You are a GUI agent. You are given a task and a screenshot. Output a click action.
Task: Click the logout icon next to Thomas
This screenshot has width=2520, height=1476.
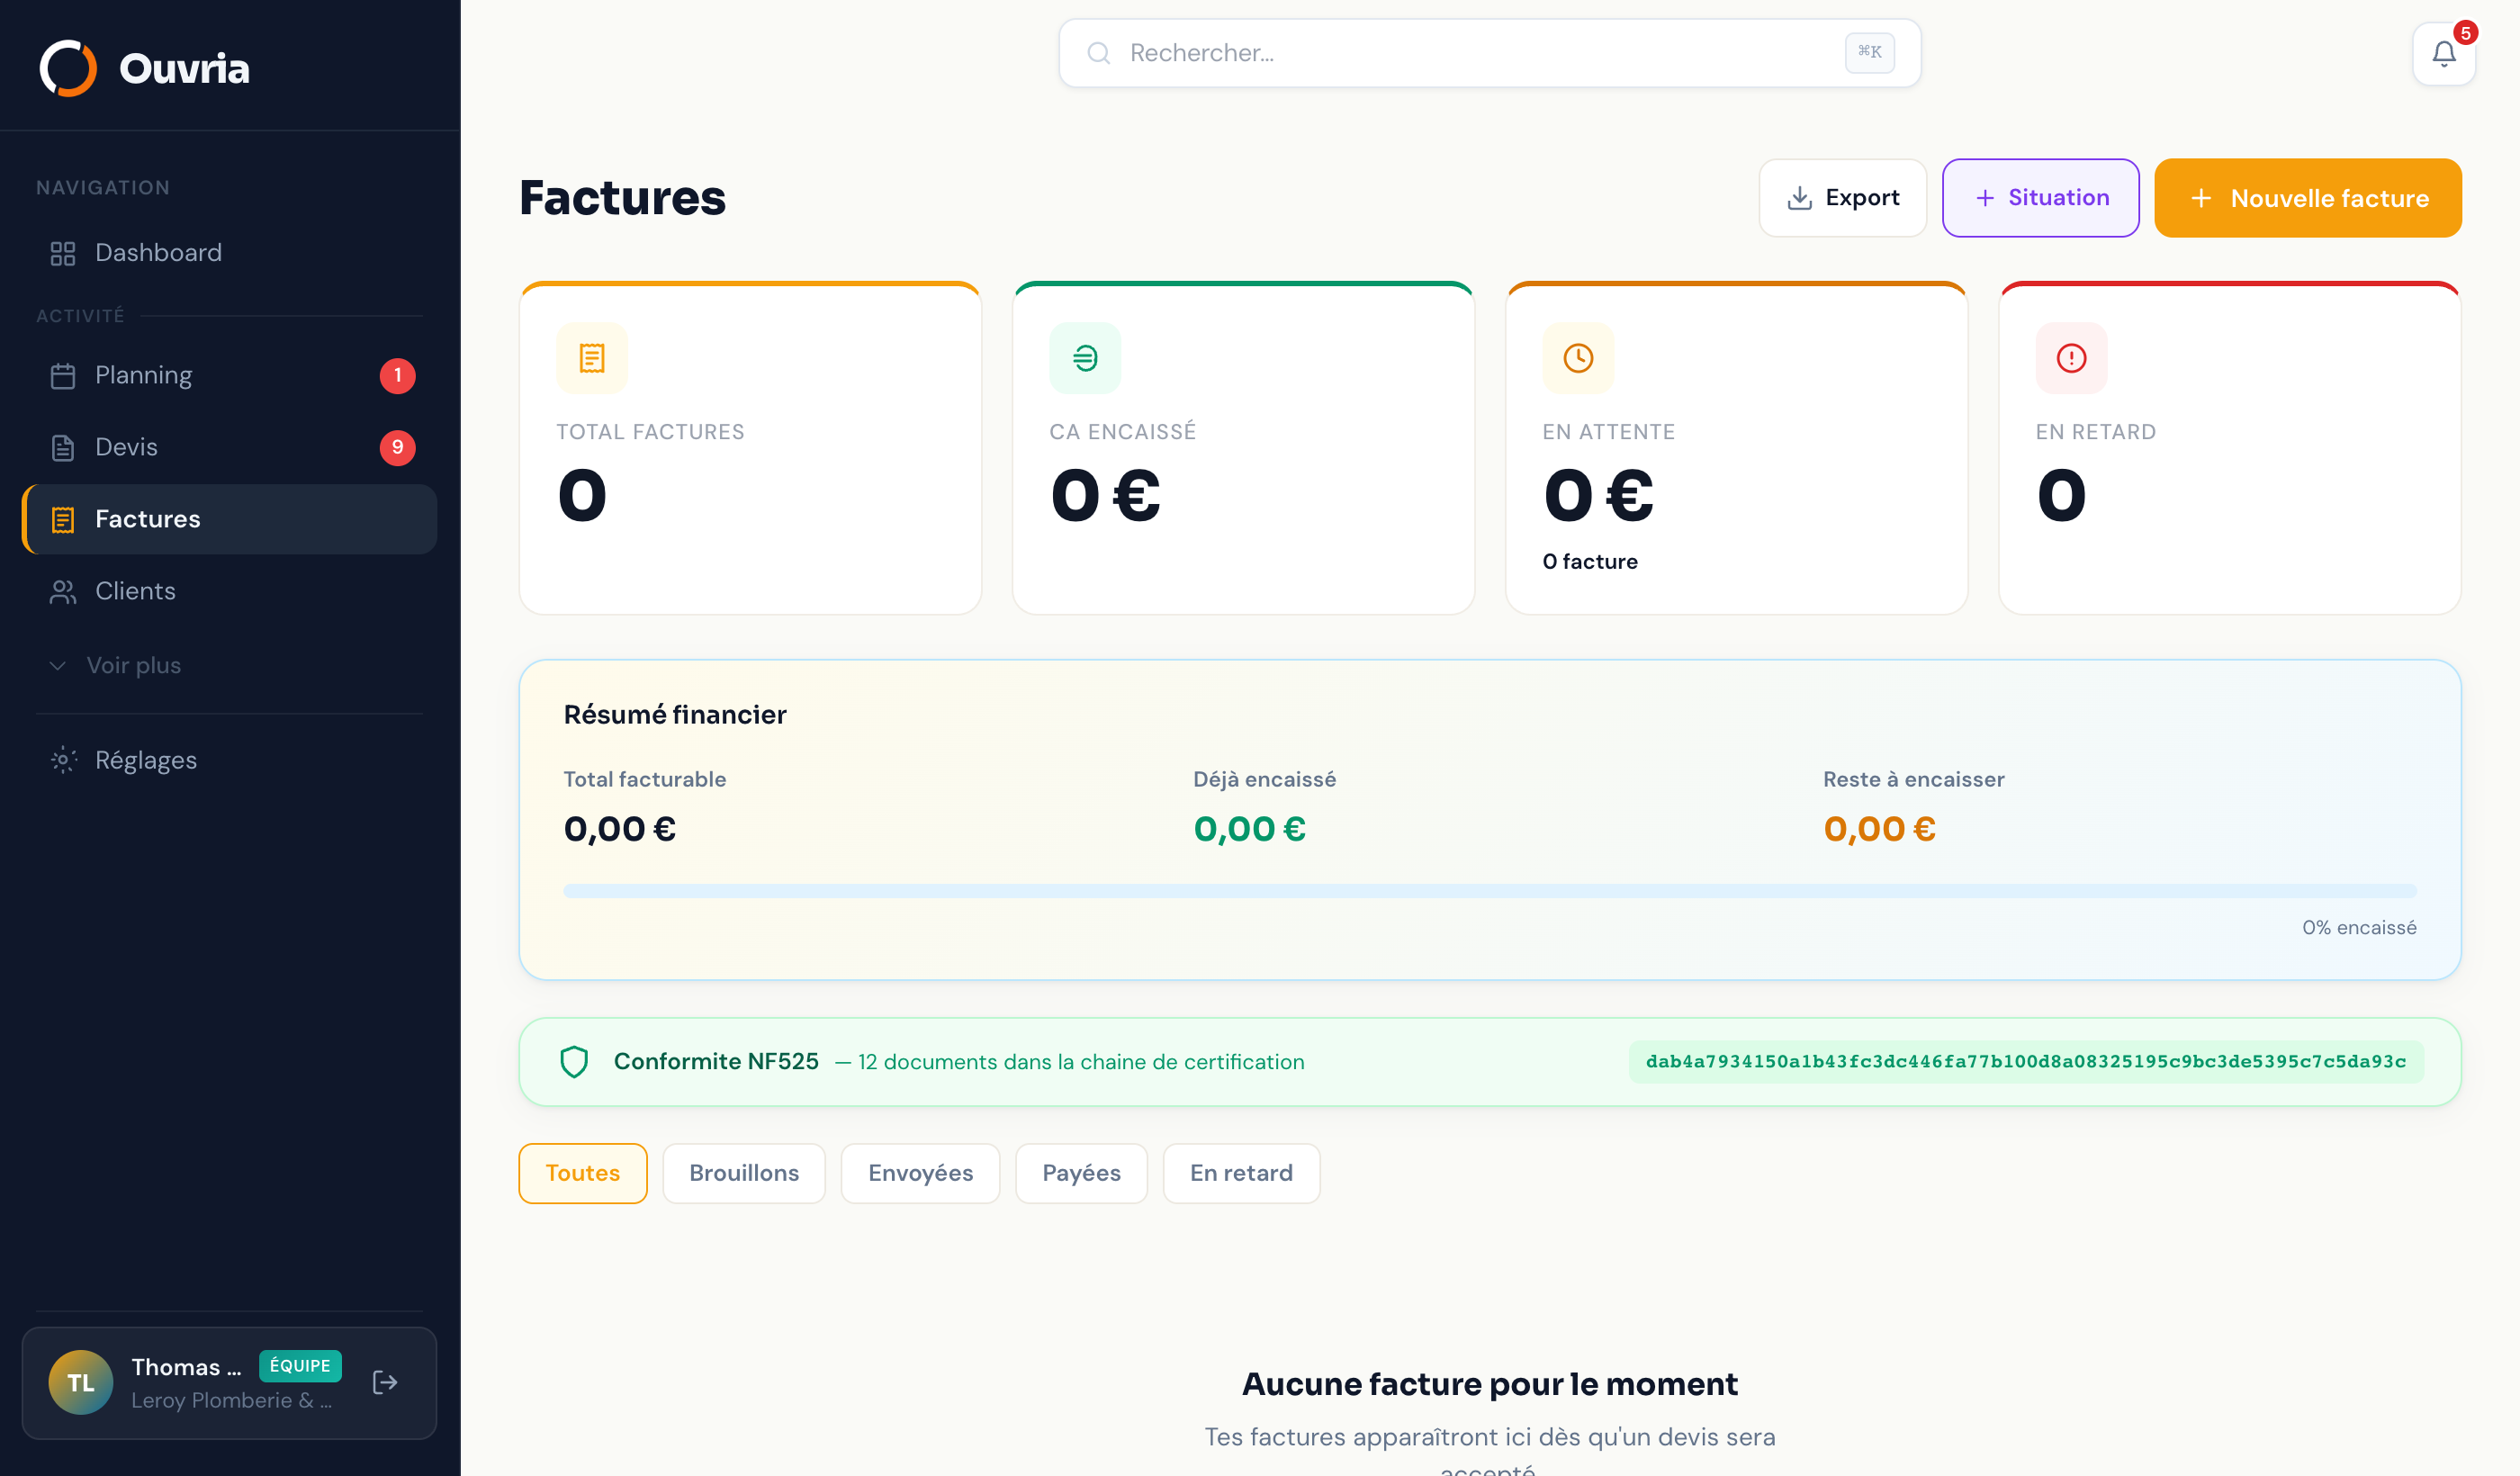coord(385,1382)
